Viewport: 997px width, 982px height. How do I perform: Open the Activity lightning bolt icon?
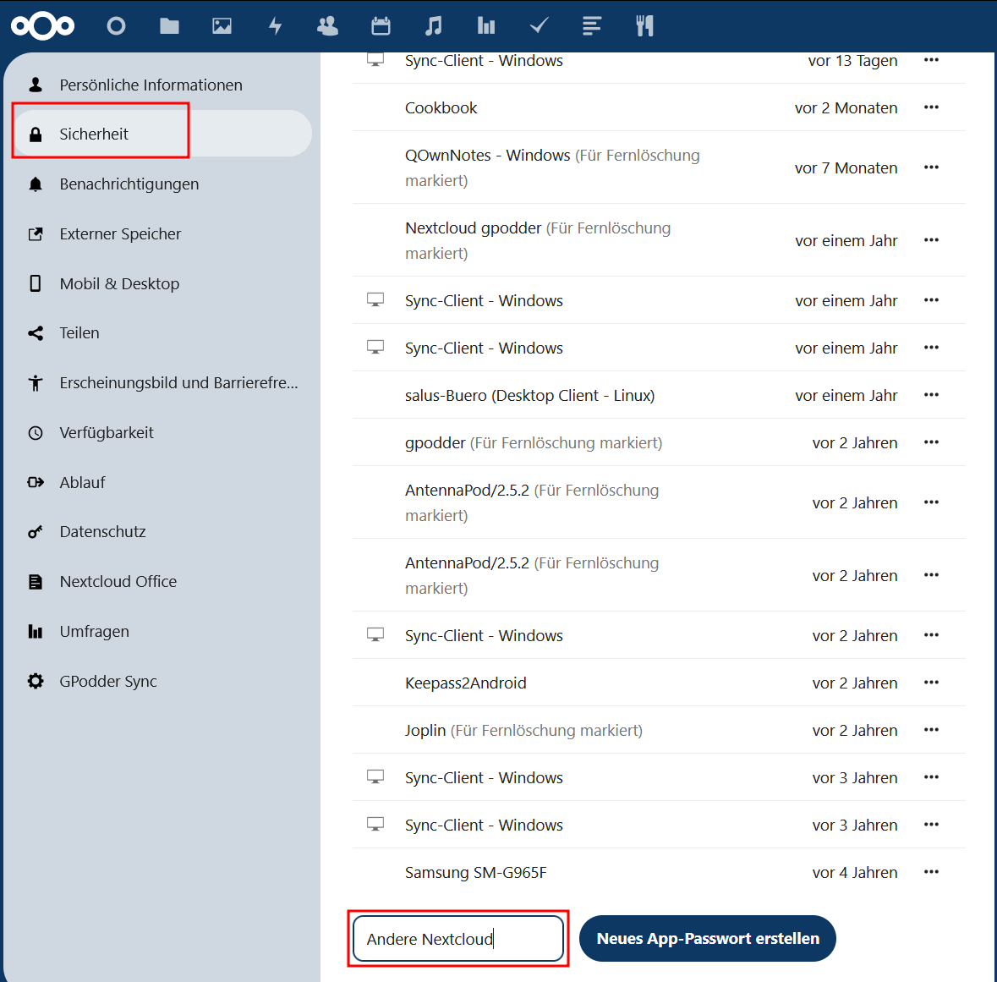pyautogui.click(x=275, y=26)
